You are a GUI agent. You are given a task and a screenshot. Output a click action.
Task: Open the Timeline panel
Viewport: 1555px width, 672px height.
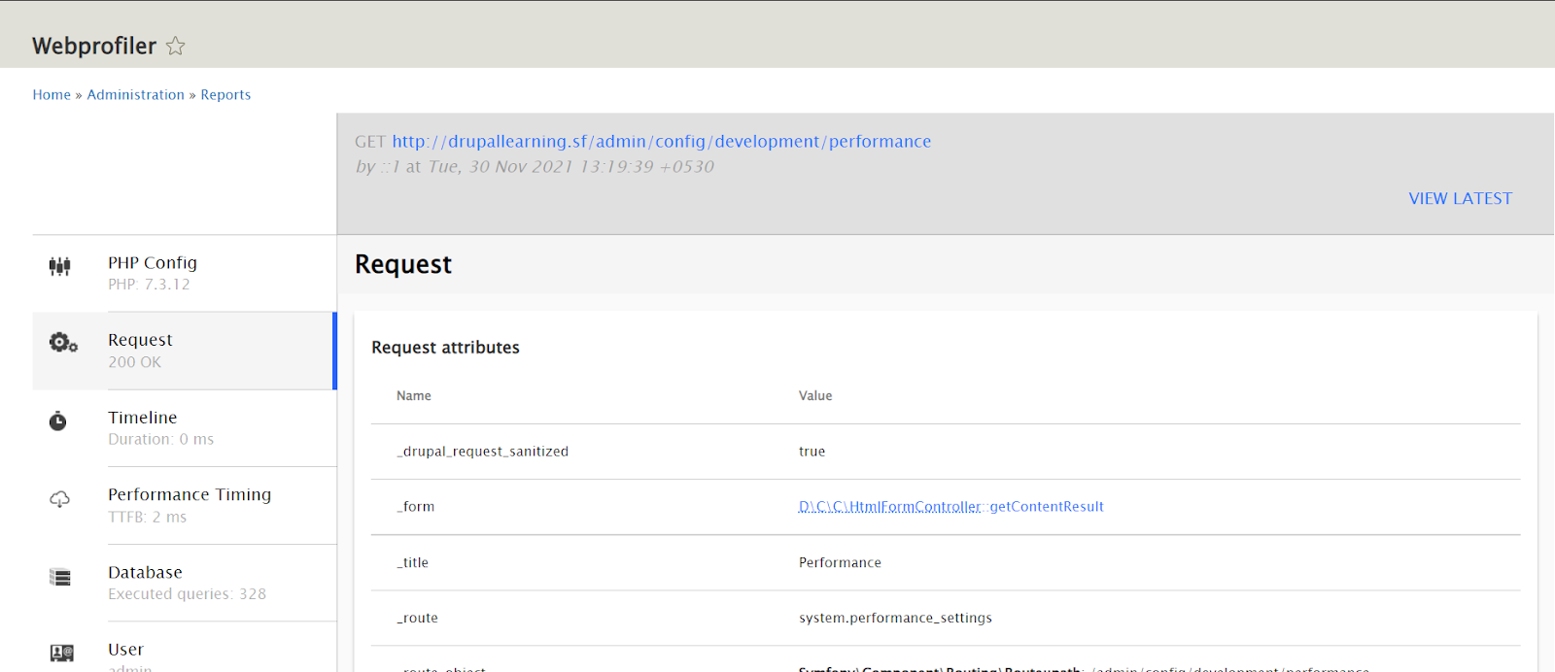[x=185, y=428]
